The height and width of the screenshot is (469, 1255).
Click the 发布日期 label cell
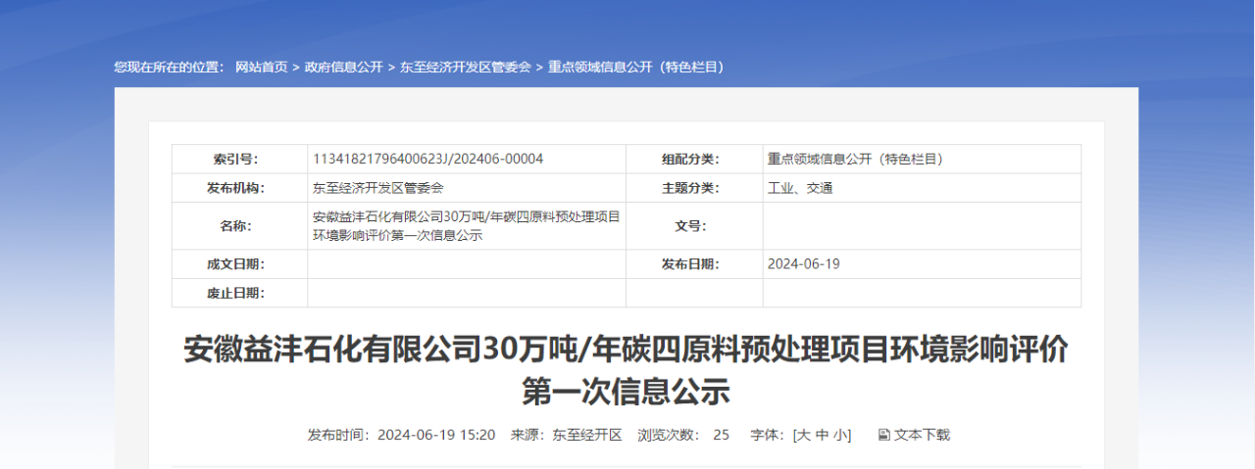point(695,264)
